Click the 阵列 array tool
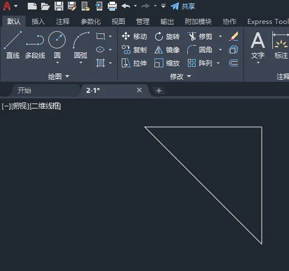 200,63
